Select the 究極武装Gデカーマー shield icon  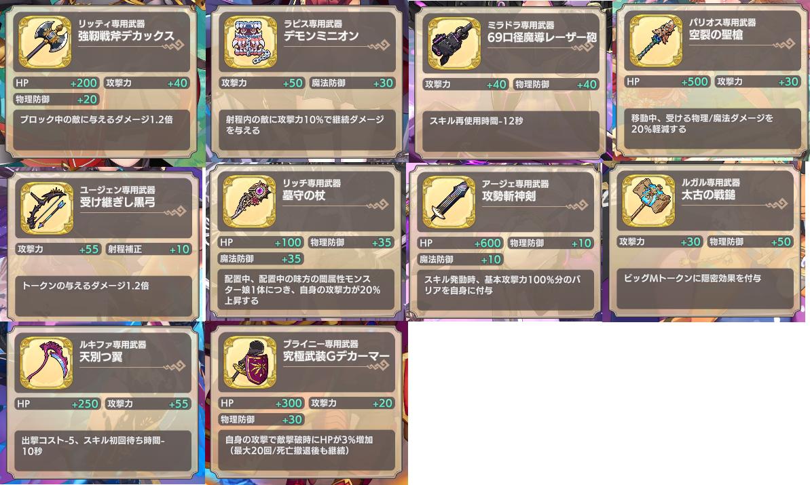click(250, 362)
